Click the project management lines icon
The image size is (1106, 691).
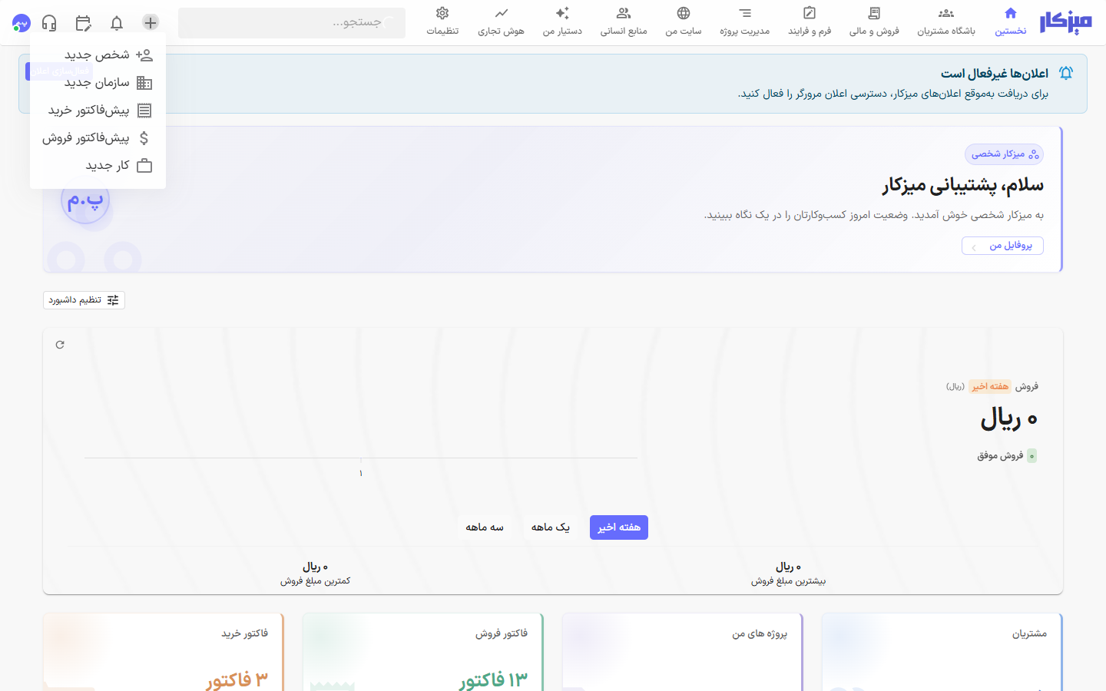[x=745, y=13]
